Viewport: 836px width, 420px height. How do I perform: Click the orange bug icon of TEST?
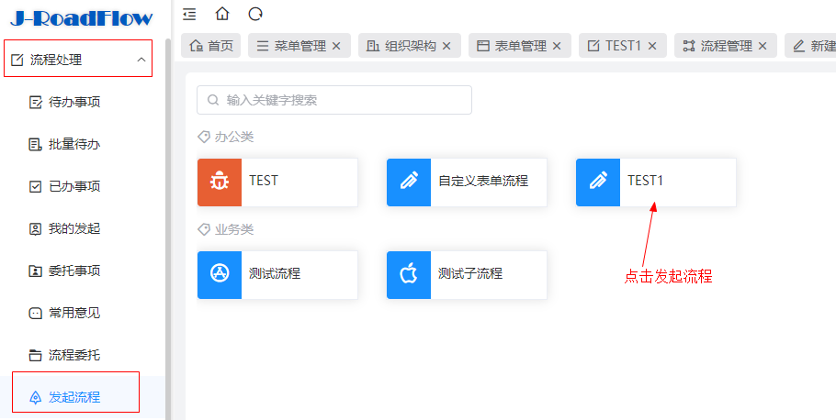[220, 182]
